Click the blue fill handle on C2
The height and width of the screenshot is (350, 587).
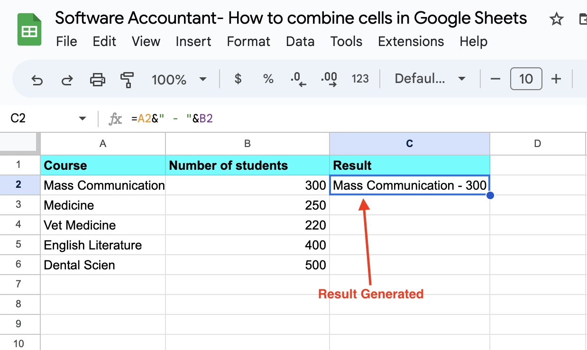(x=490, y=195)
